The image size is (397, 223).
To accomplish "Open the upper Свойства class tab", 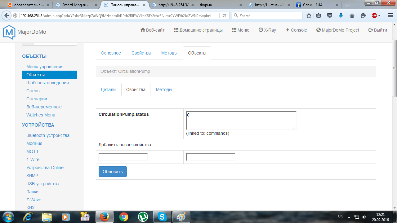I will click(141, 53).
